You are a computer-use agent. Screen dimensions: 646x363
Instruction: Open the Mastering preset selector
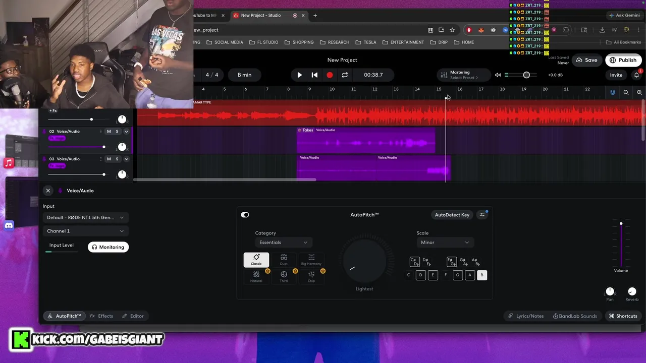464,75
